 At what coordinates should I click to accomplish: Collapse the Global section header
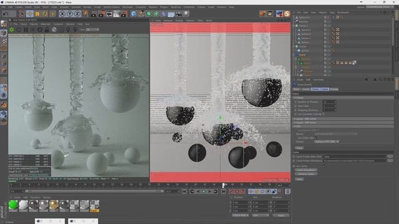tap(342, 98)
